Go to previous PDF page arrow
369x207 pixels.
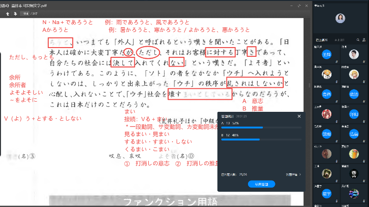[7, 14]
